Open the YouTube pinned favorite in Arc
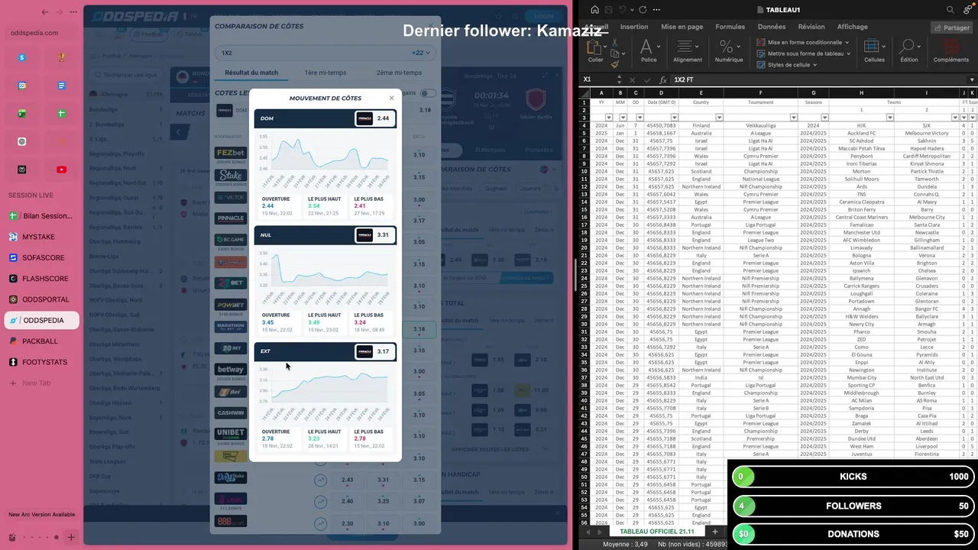Screen dimensions: 978x550 tap(61, 170)
